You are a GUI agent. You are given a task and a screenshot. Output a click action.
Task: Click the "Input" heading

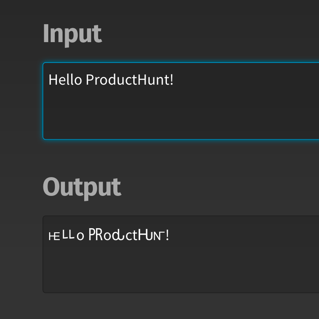[x=72, y=34]
